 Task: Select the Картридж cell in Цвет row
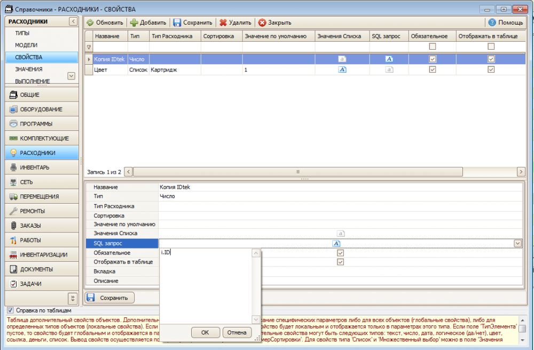[x=175, y=70]
